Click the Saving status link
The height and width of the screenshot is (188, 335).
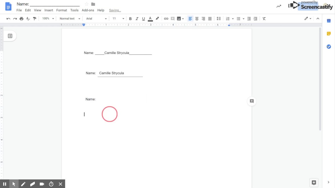pyautogui.click(x=115, y=10)
